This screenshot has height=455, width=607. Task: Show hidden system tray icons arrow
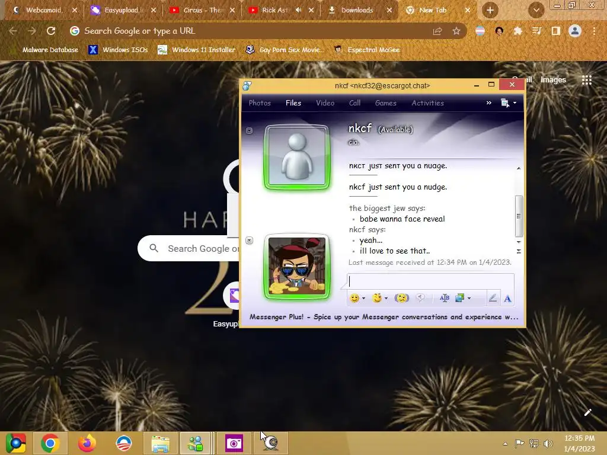click(505, 444)
